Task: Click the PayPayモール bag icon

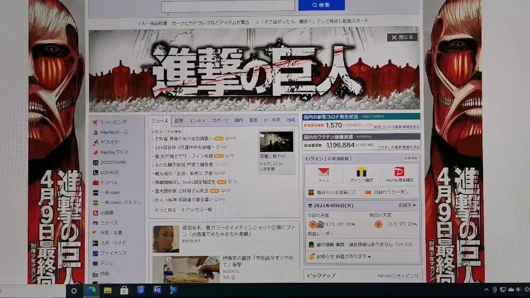Action: tap(95, 132)
